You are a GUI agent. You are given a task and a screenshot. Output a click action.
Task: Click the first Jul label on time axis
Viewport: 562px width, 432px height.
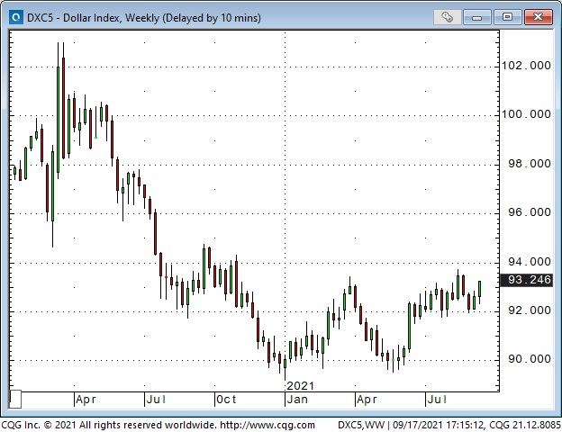point(157,400)
